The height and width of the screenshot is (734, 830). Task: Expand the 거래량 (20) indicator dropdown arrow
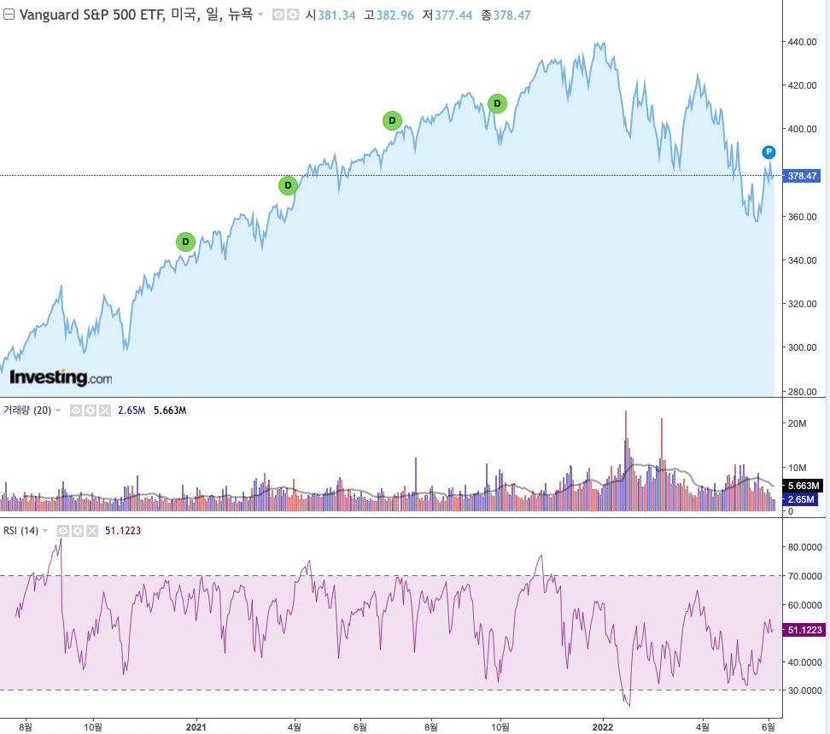coord(58,411)
